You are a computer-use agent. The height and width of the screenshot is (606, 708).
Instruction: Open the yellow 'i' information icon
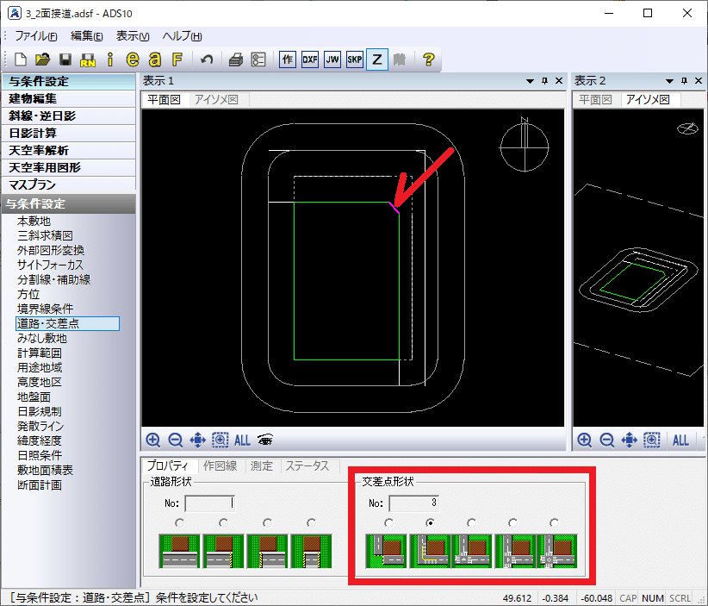(x=110, y=59)
